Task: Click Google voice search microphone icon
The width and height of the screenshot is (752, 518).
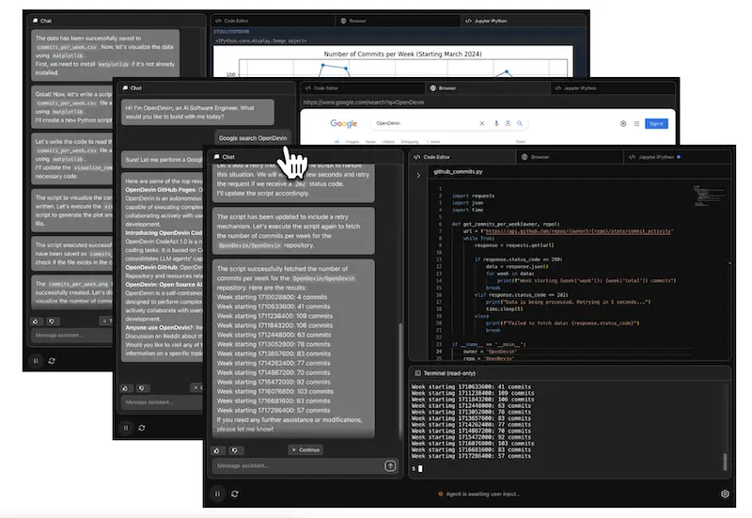Action: 496,123
